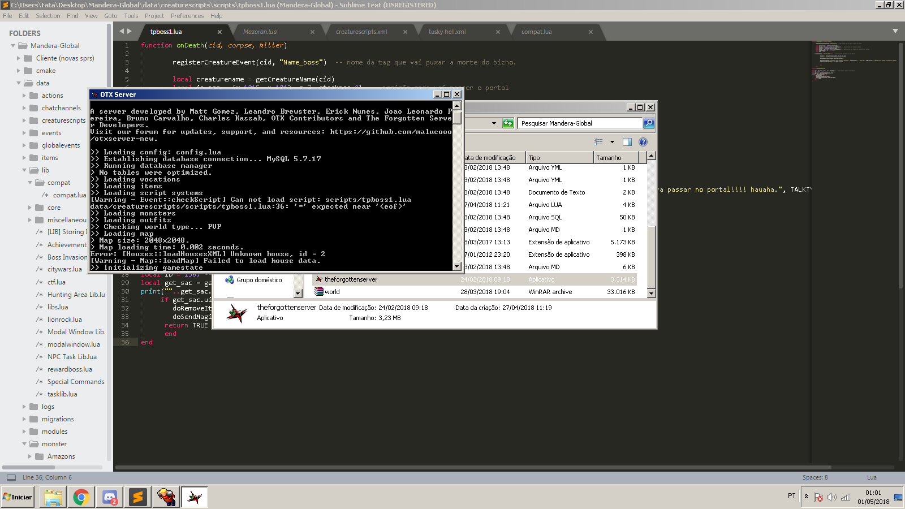Screen dimensions: 905x509
Task: Toggle the side bar status icon
Action: (11, 477)
